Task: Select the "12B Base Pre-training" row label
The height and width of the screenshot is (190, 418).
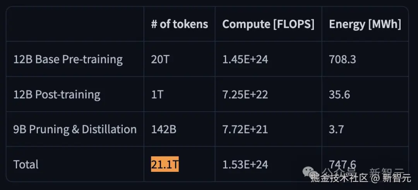Action: coord(68,59)
